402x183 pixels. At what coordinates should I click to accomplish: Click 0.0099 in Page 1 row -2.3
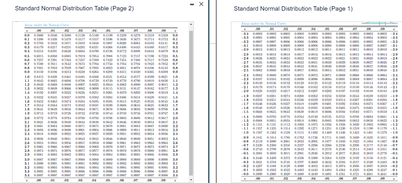coord(299,79)
